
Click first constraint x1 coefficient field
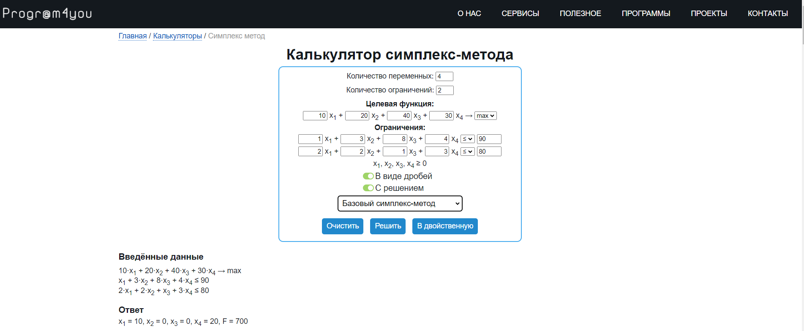[311, 139]
